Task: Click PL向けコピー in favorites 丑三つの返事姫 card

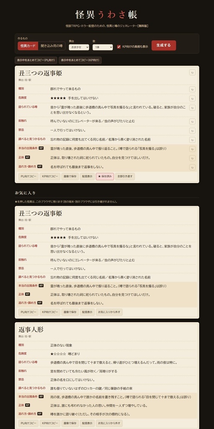Action: [x=28, y=312]
